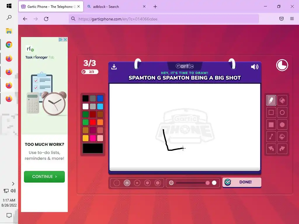
Task: Click the Task Manager Tab ad title
Action: point(40,57)
